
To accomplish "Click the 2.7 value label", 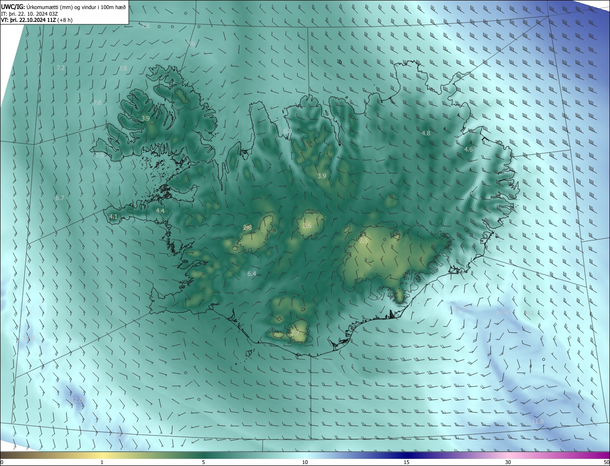I will click(295, 333).
